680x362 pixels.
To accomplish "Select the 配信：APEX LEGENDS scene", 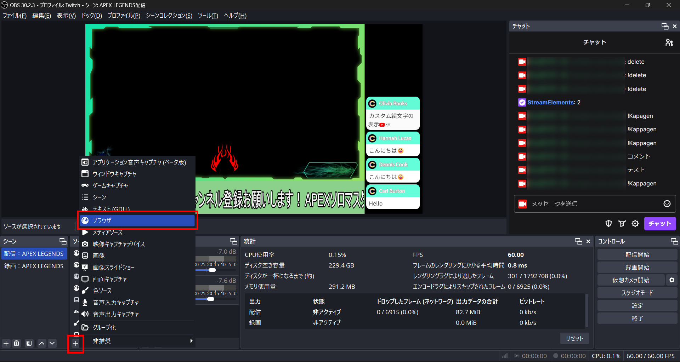I will tap(34, 254).
